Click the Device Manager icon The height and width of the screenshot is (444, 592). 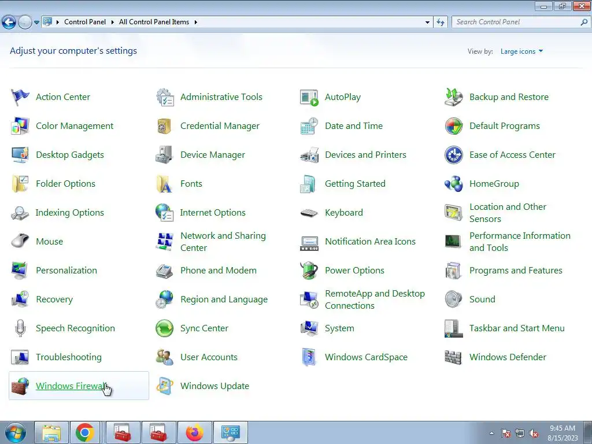click(165, 155)
